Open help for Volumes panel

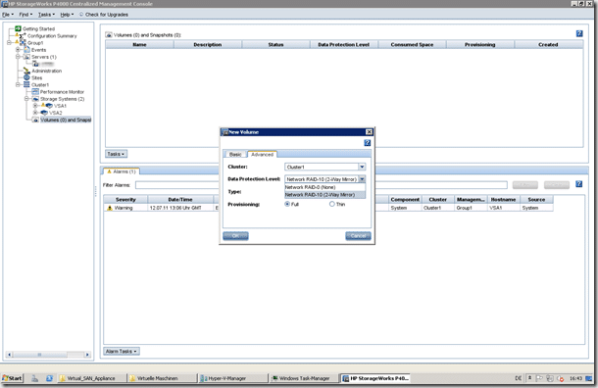[579, 33]
